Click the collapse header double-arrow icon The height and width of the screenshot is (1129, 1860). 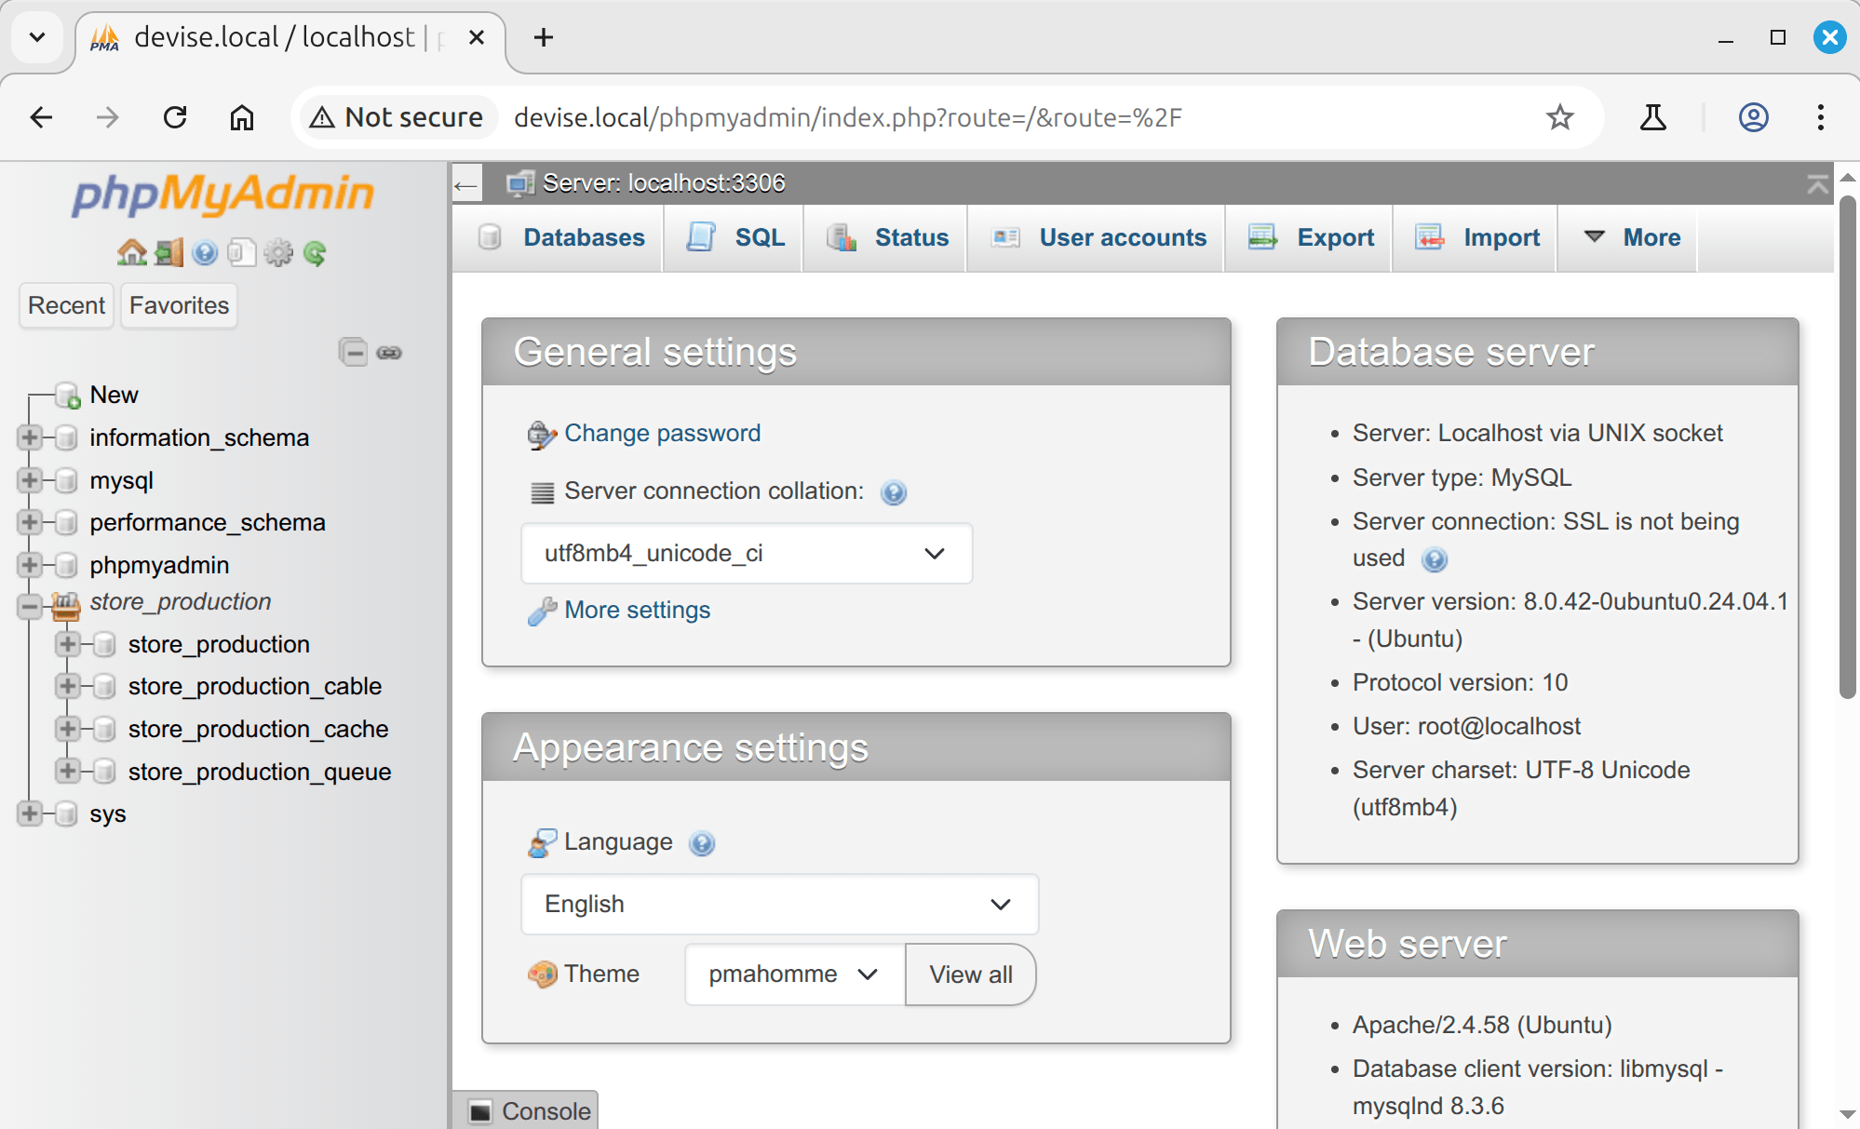1817,183
